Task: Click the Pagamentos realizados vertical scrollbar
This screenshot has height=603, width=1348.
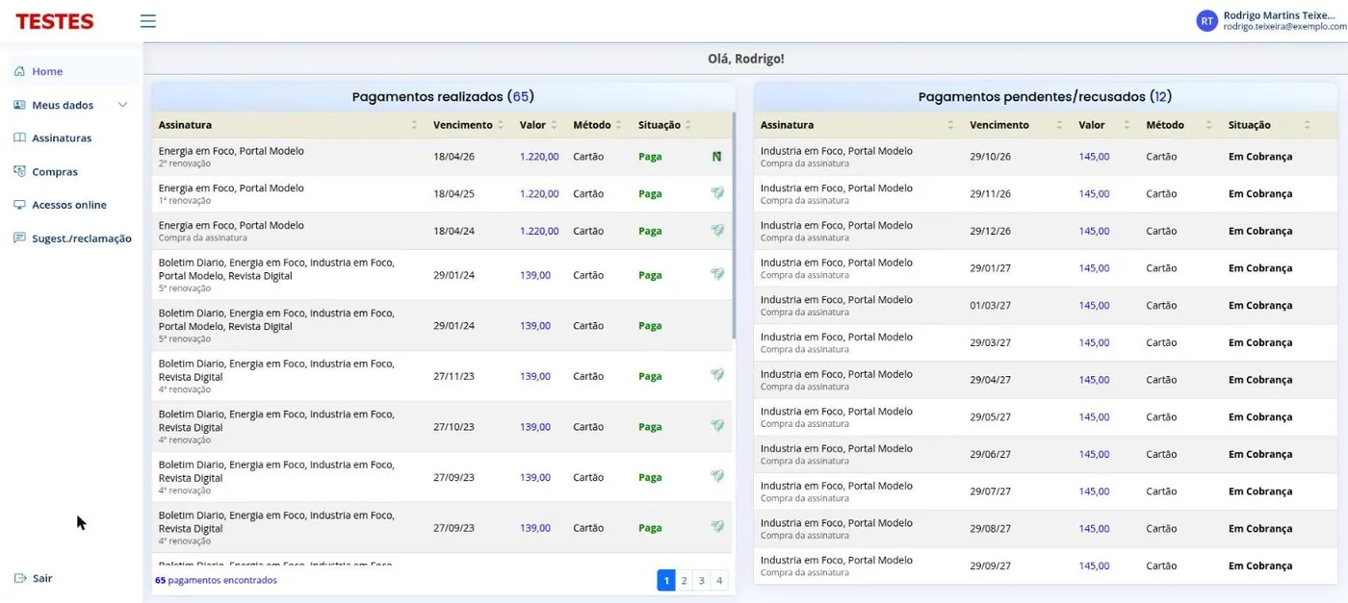Action: [x=734, y=226]
